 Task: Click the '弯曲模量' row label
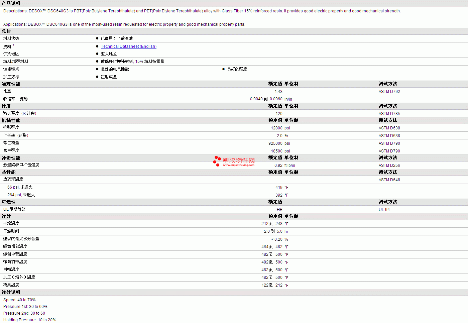[11, 143]
